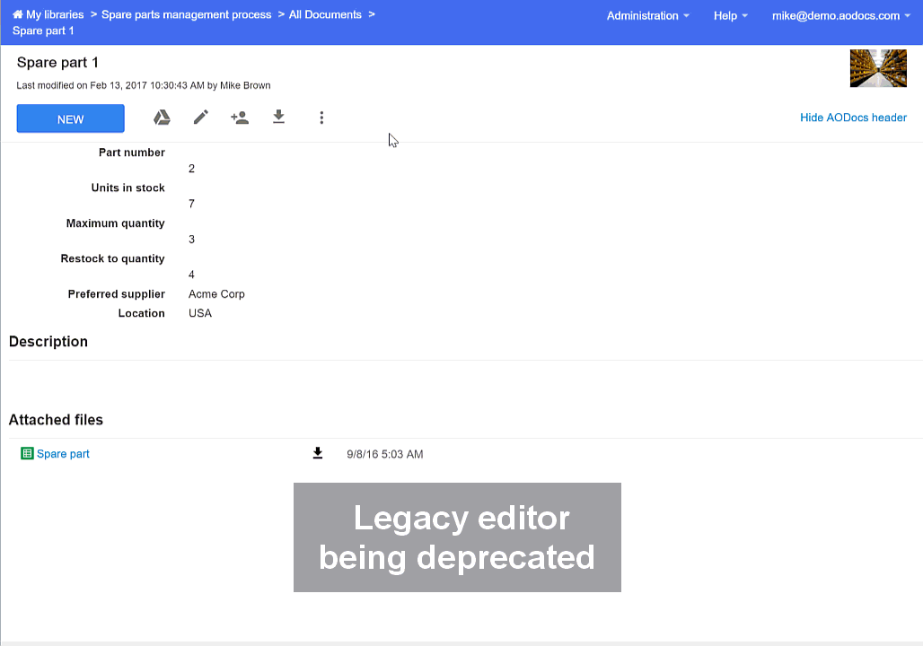Viewport: 923px width, 646px height.
Task: Click the 9/8/16 5:03 AM timestamp
Action: coord(385,454)
